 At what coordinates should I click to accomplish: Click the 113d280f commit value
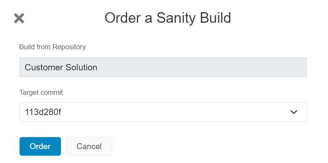pyautogui.click(x=43, y=112)
